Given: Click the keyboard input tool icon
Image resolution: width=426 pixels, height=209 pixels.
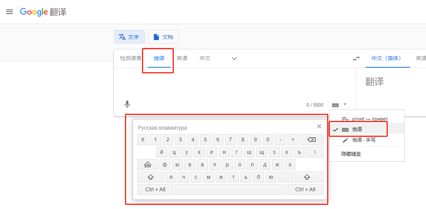Looking at the screenshot, I should pyautogui.click(x=335, y=105).
